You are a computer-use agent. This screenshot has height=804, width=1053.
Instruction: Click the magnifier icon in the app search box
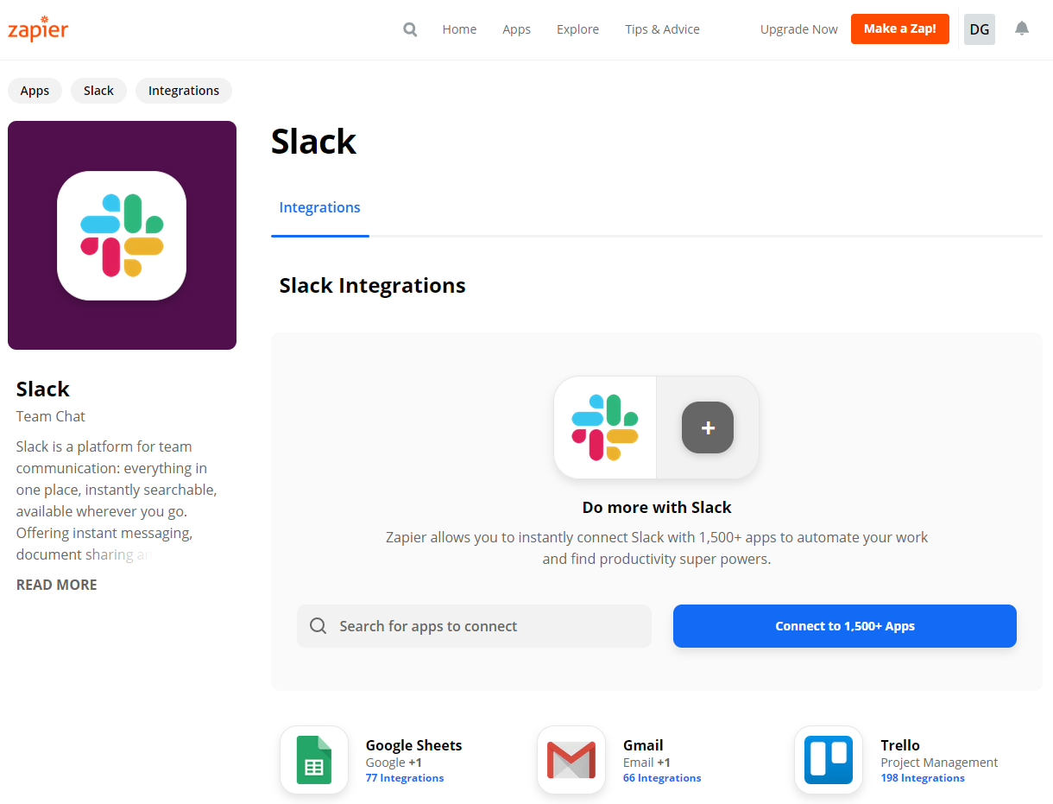click(318, 626)
